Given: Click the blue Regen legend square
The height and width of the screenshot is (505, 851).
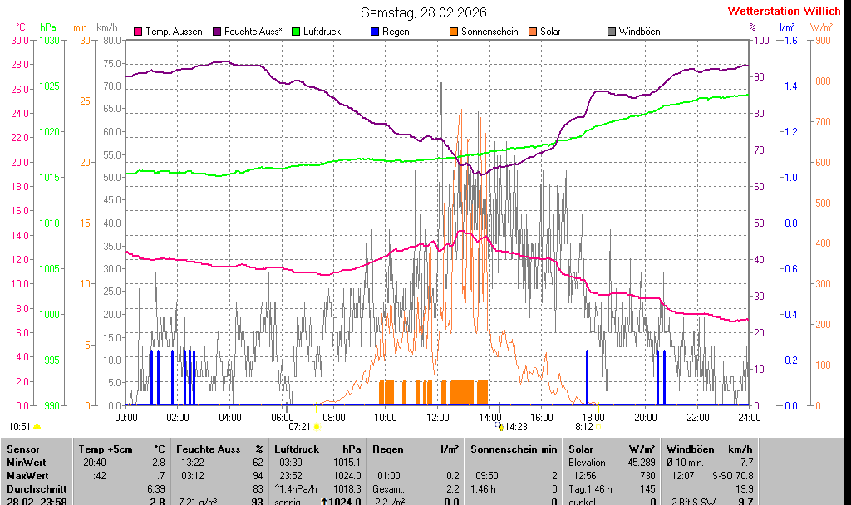Looking at the screenshot, I should (376, 32).
